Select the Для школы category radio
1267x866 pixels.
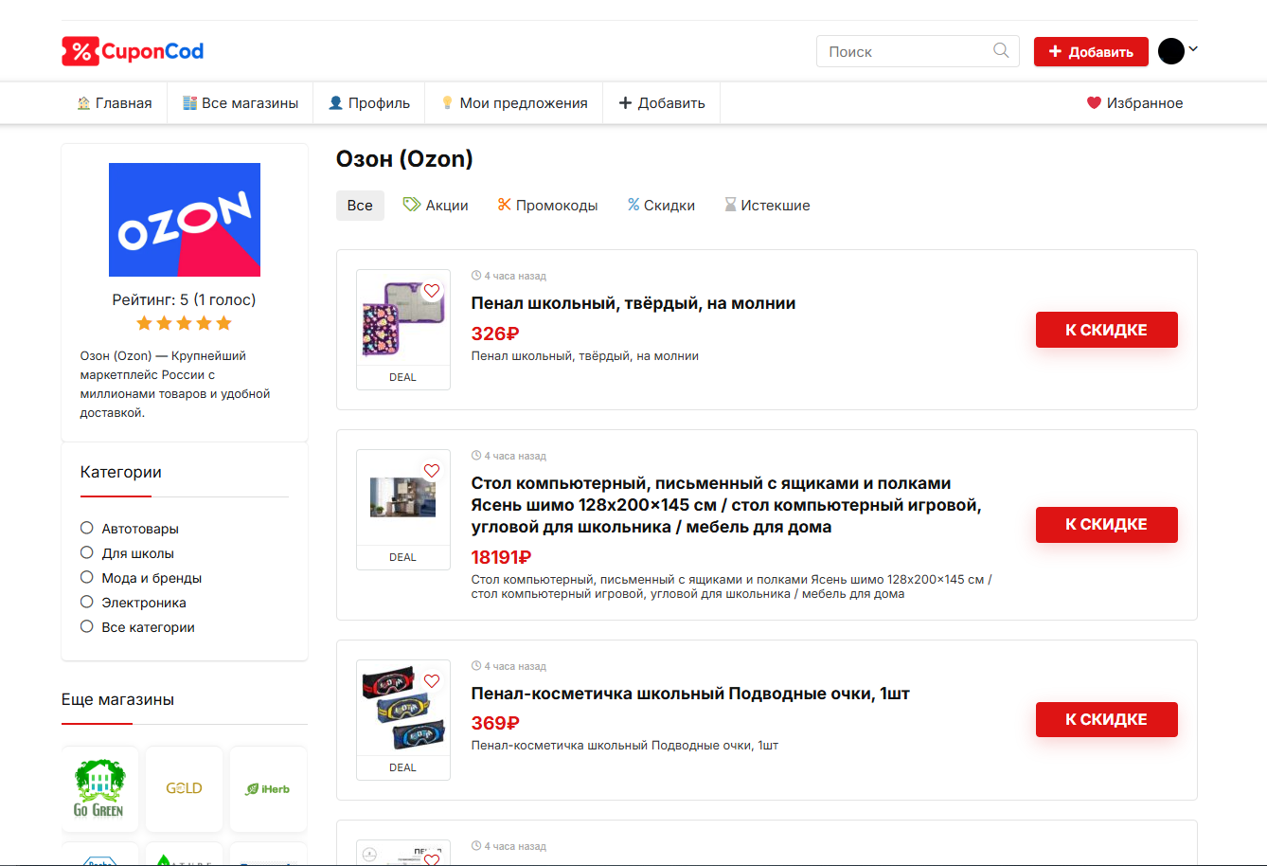tap(87, 552)
